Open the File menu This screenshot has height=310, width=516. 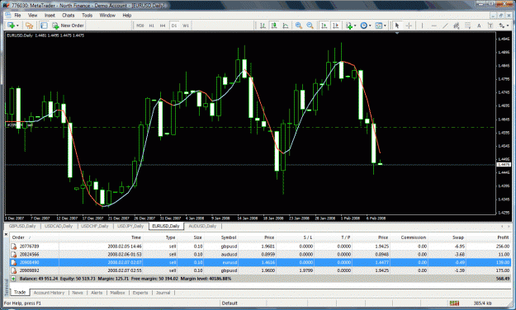[17, 15]
